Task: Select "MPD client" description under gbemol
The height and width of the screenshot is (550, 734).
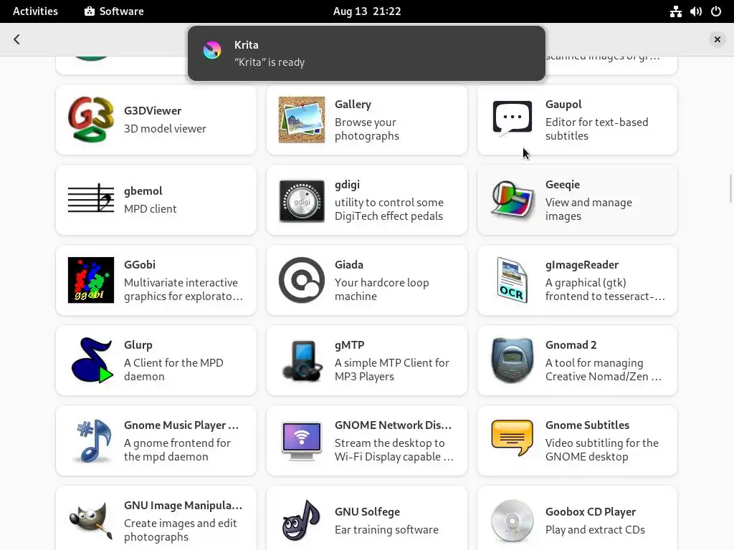Action: (x=151, y=209)
